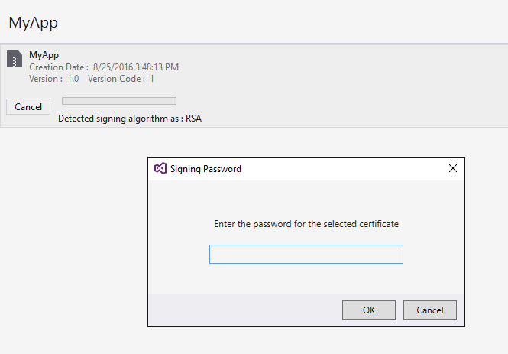
Task: Click the Visual Studio logo in dialog title
Action: 160,168
